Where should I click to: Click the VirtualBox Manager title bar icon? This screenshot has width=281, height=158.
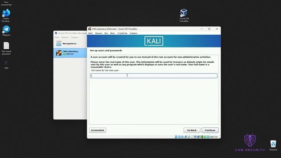pos(56,33)
